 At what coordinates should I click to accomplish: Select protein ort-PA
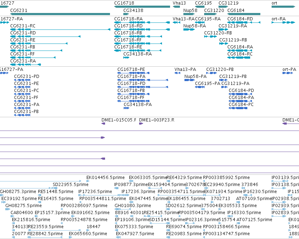point(288,73)
